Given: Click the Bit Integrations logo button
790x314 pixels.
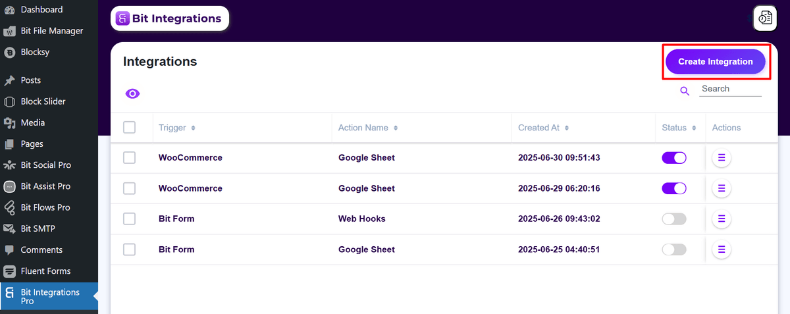Looking at the screenshot, I should (170, 18).
